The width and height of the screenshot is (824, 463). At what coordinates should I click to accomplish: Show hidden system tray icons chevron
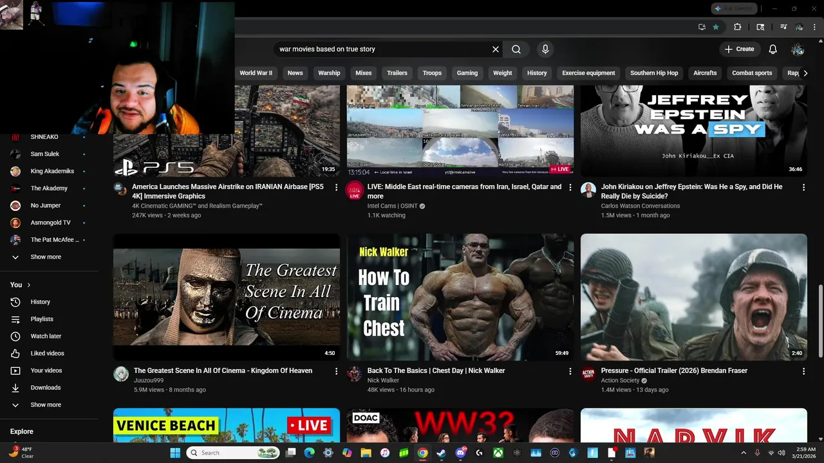[x=744, y=453]
